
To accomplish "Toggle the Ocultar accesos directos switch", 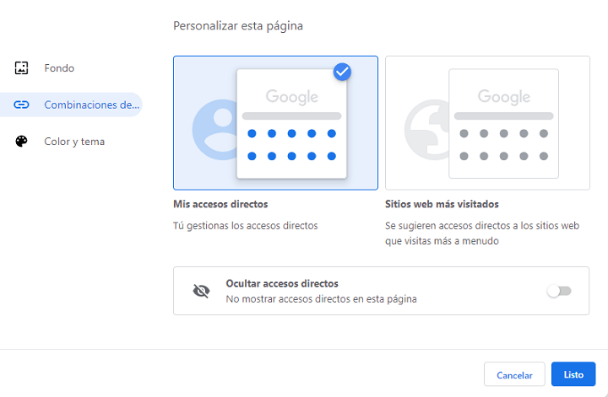I will (559, 291).
